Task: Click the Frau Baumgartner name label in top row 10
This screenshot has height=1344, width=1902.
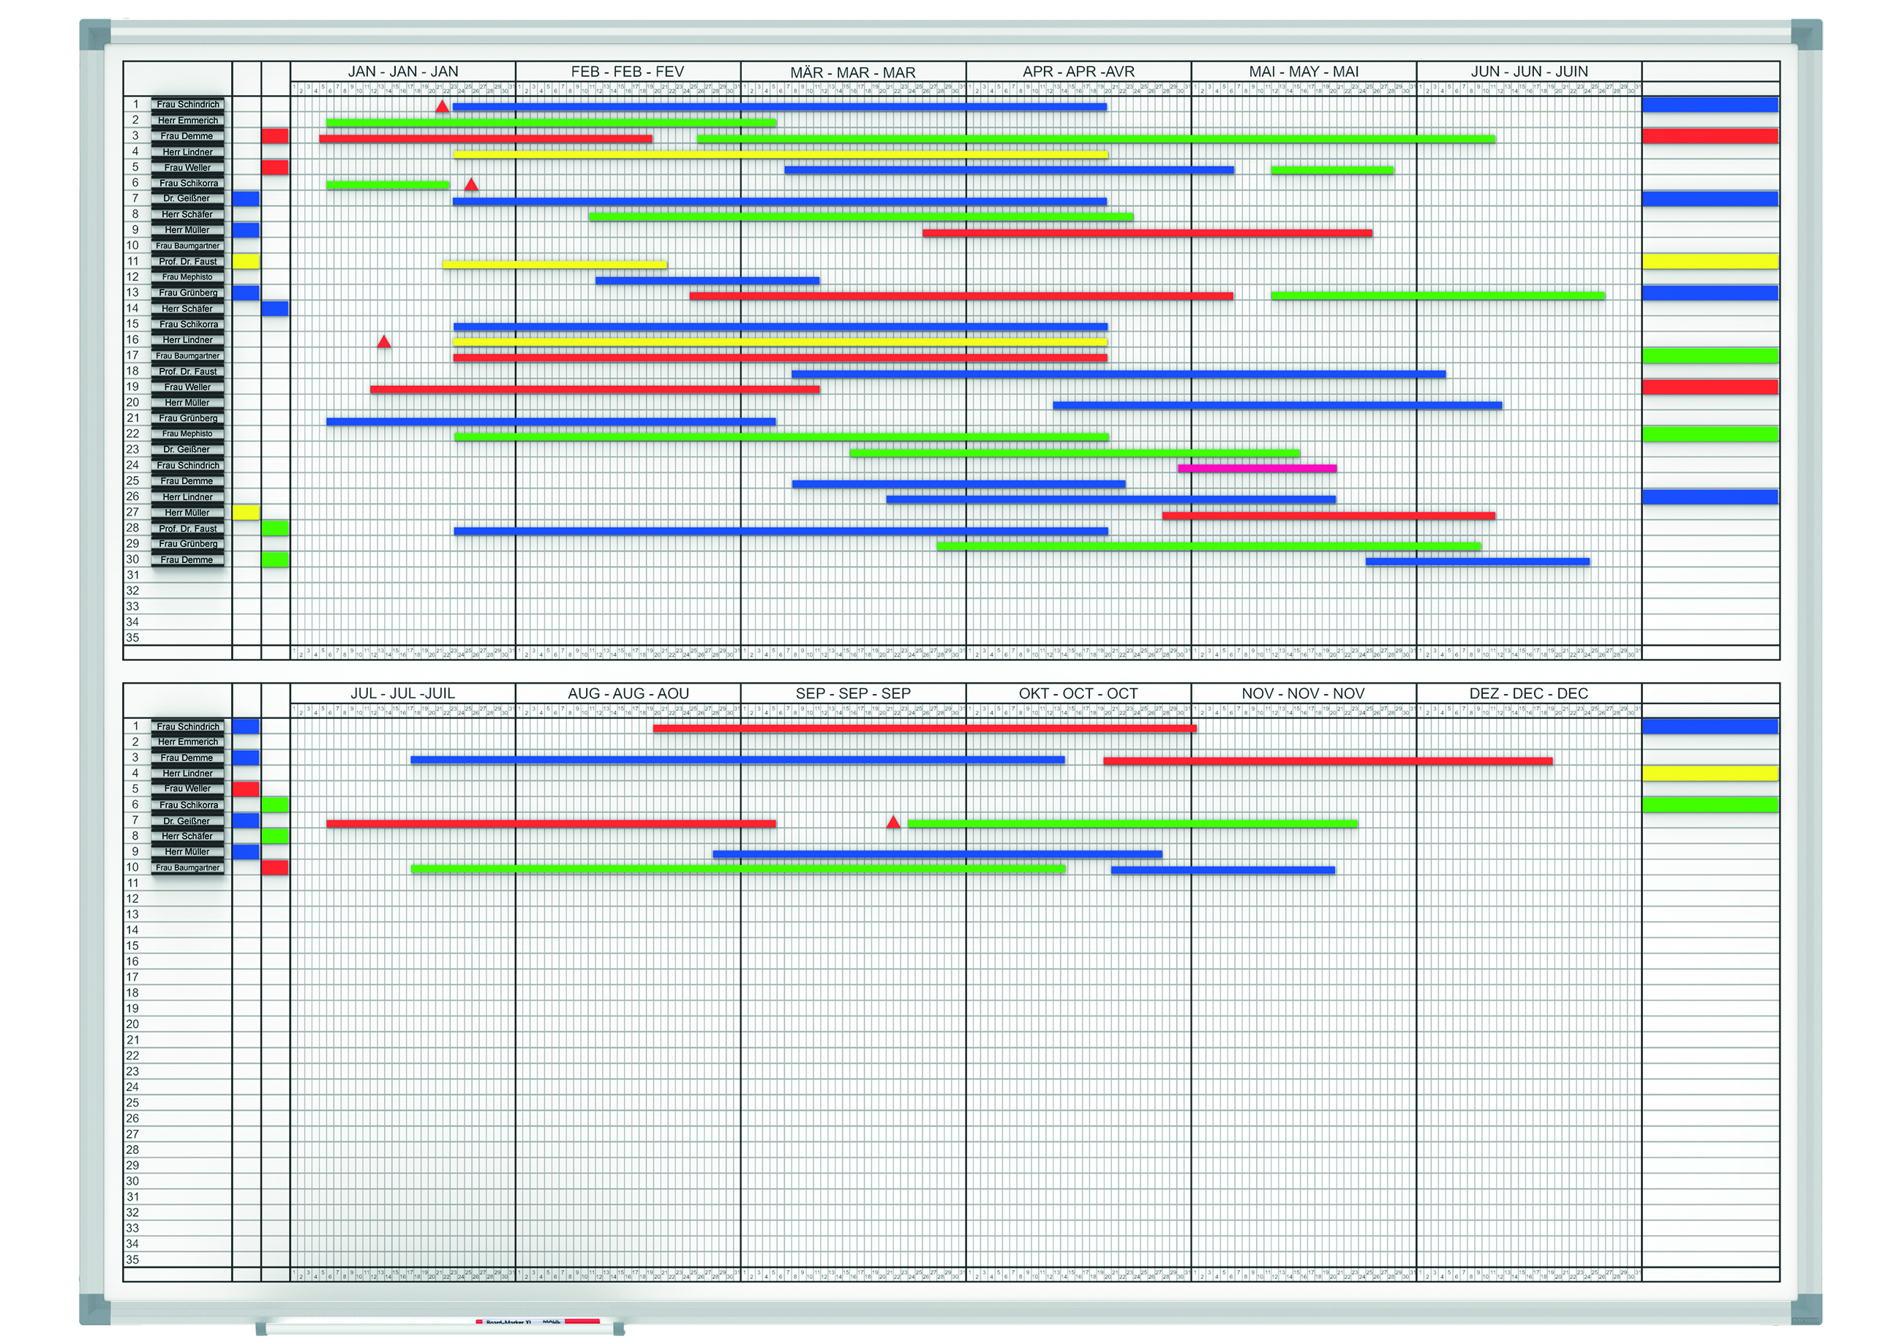Action: pyautogui.click(x=188, y=246)
